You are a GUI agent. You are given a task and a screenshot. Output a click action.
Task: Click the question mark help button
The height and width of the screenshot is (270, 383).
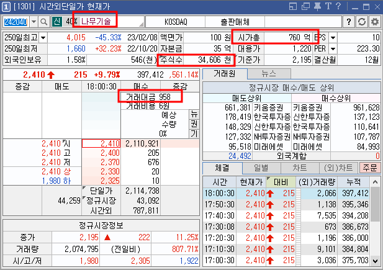[349, 22]
